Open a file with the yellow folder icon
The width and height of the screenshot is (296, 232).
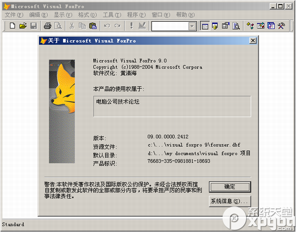(x=23, y=26)
